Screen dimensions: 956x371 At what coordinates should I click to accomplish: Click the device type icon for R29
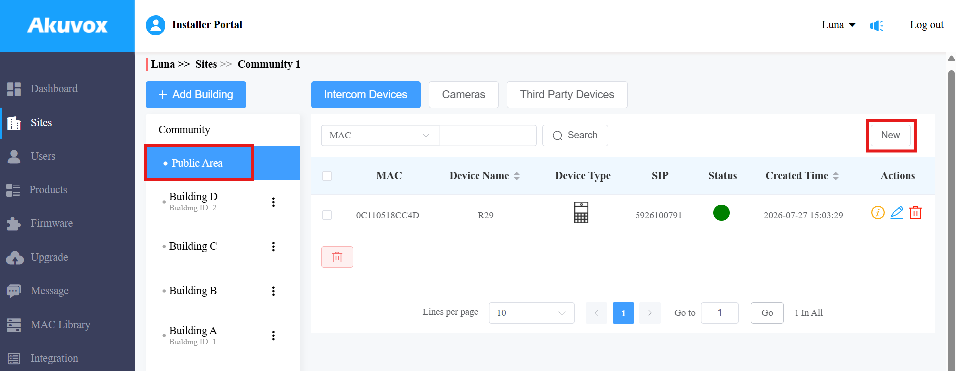581,213
